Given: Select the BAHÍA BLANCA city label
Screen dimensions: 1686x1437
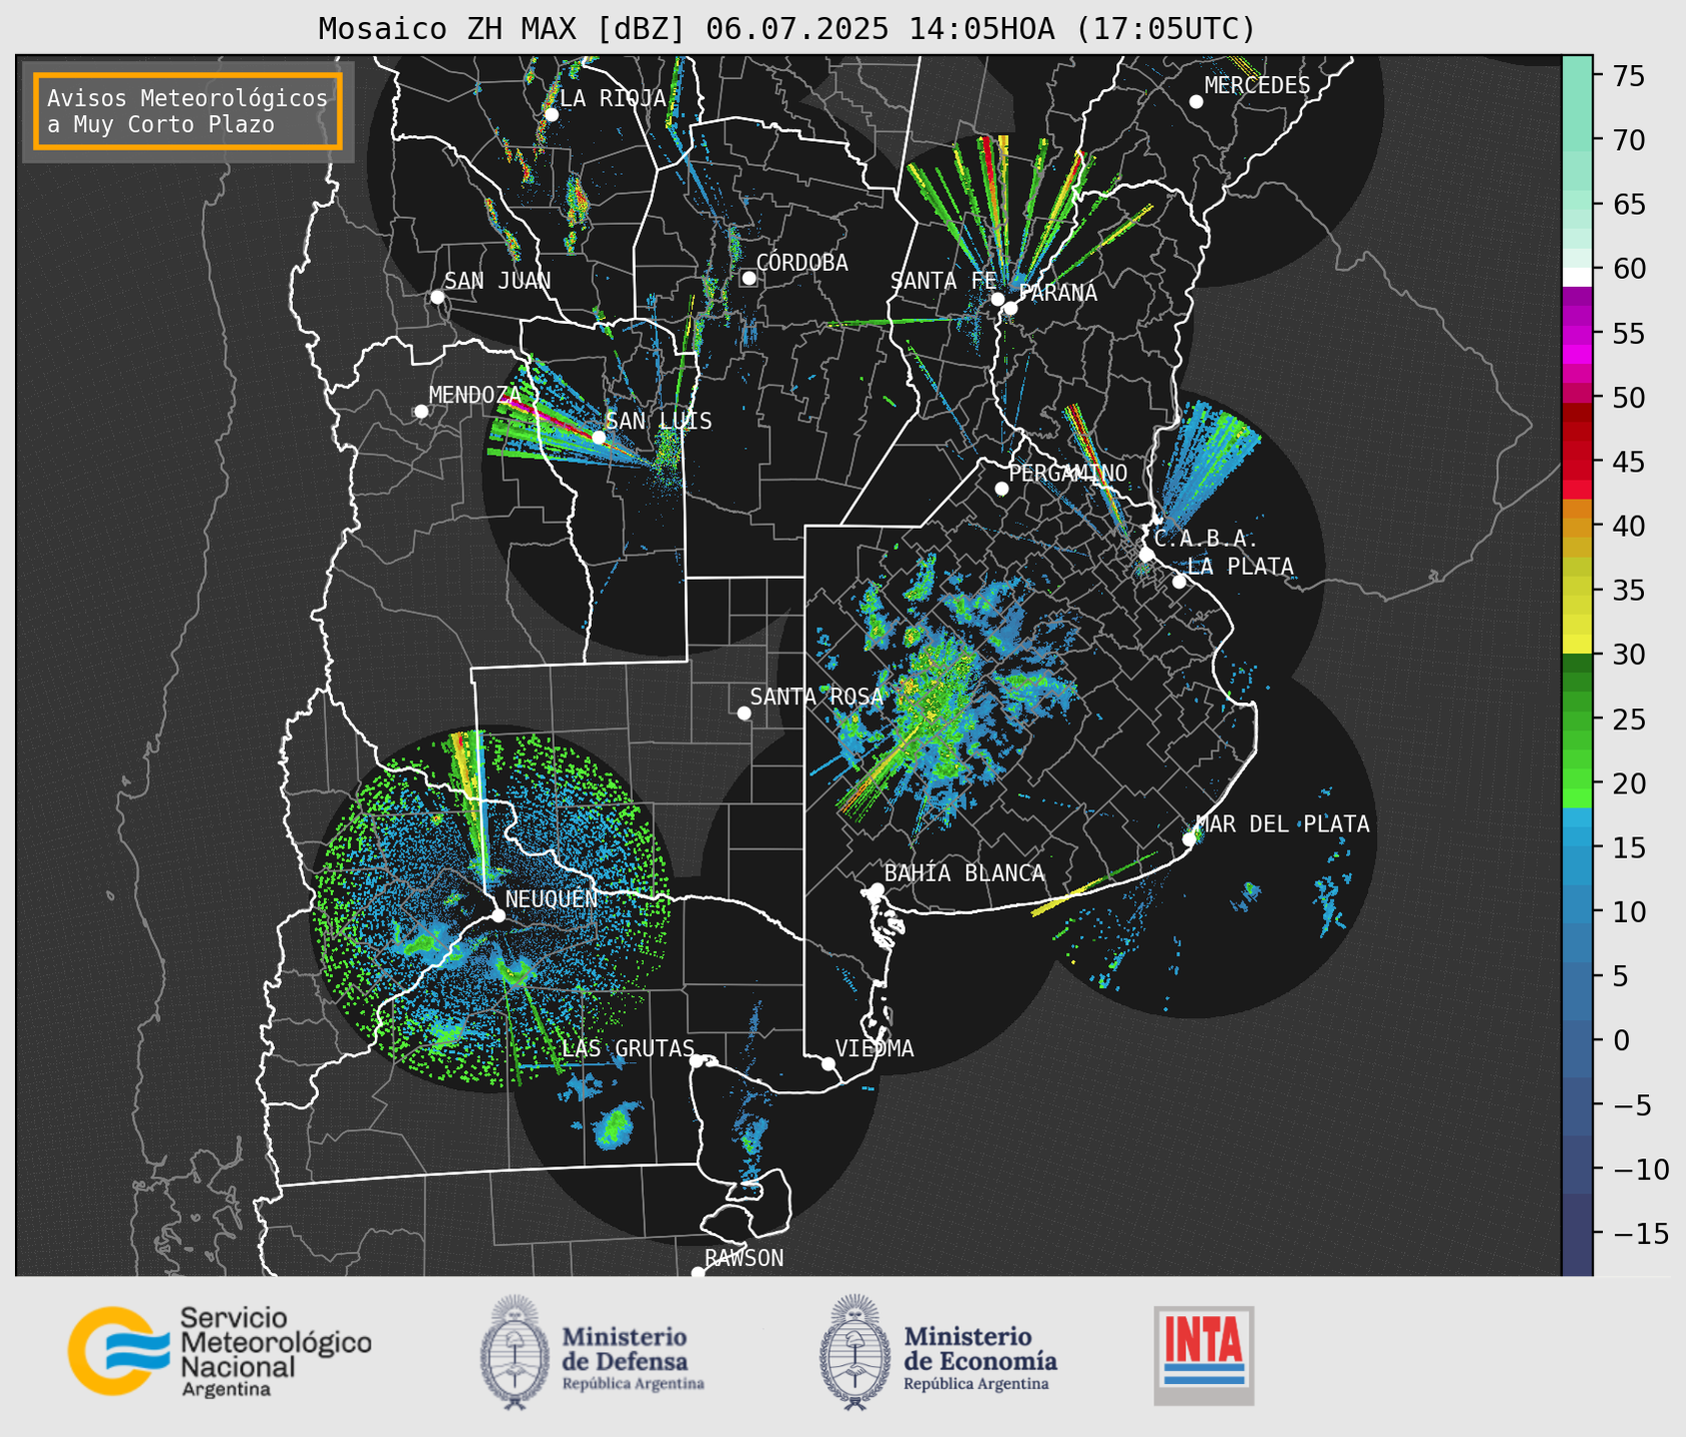Looking at the screenshot, I should click(964, 873).
